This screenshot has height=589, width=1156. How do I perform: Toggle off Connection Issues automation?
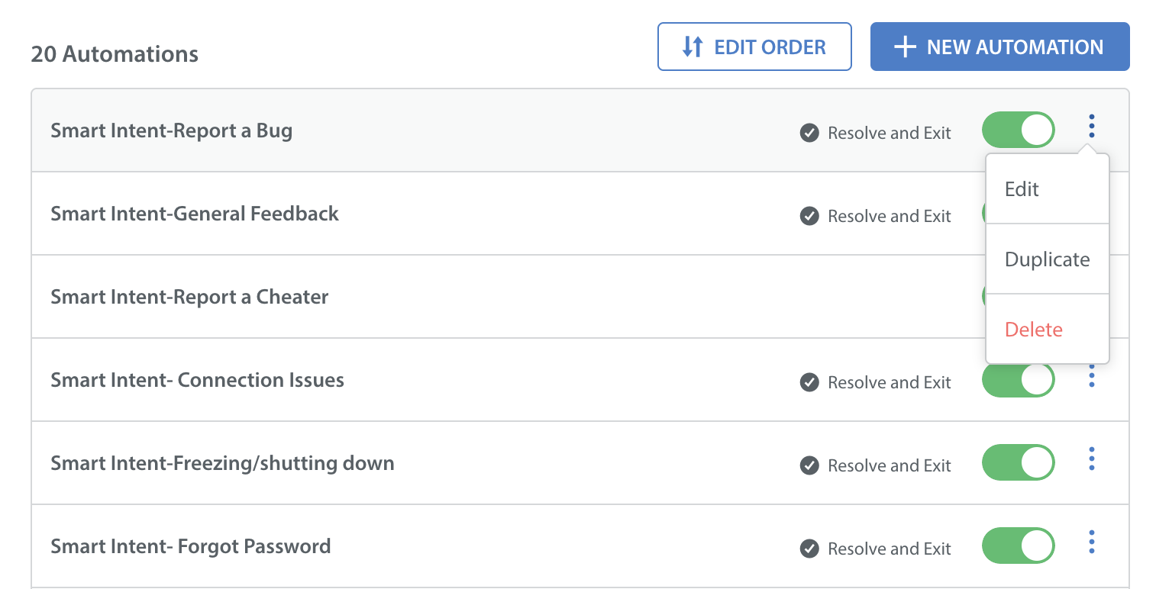click(1019, 380)
